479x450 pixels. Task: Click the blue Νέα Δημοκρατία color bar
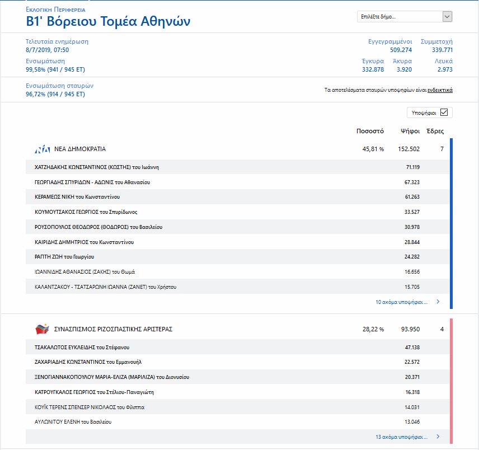tap(451, 223)
